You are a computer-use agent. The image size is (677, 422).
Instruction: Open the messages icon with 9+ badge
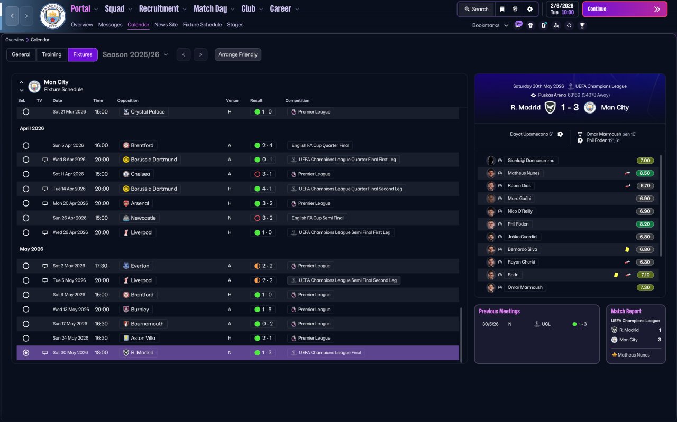[x=518, y=25]
